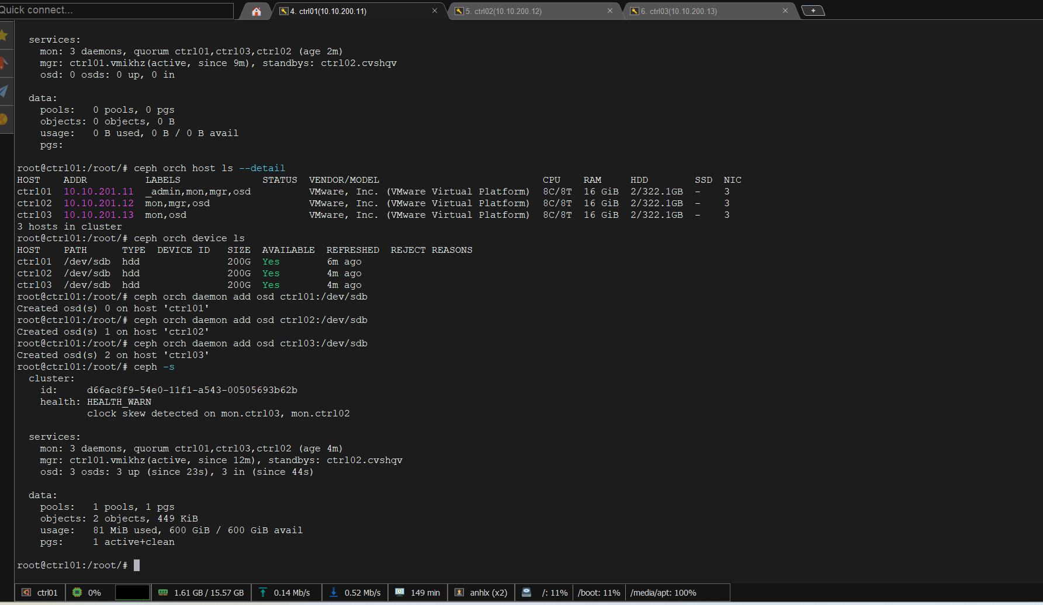
Task: Click the /media/apt: 100% disk usage entry
Action: tap(663, 593)
